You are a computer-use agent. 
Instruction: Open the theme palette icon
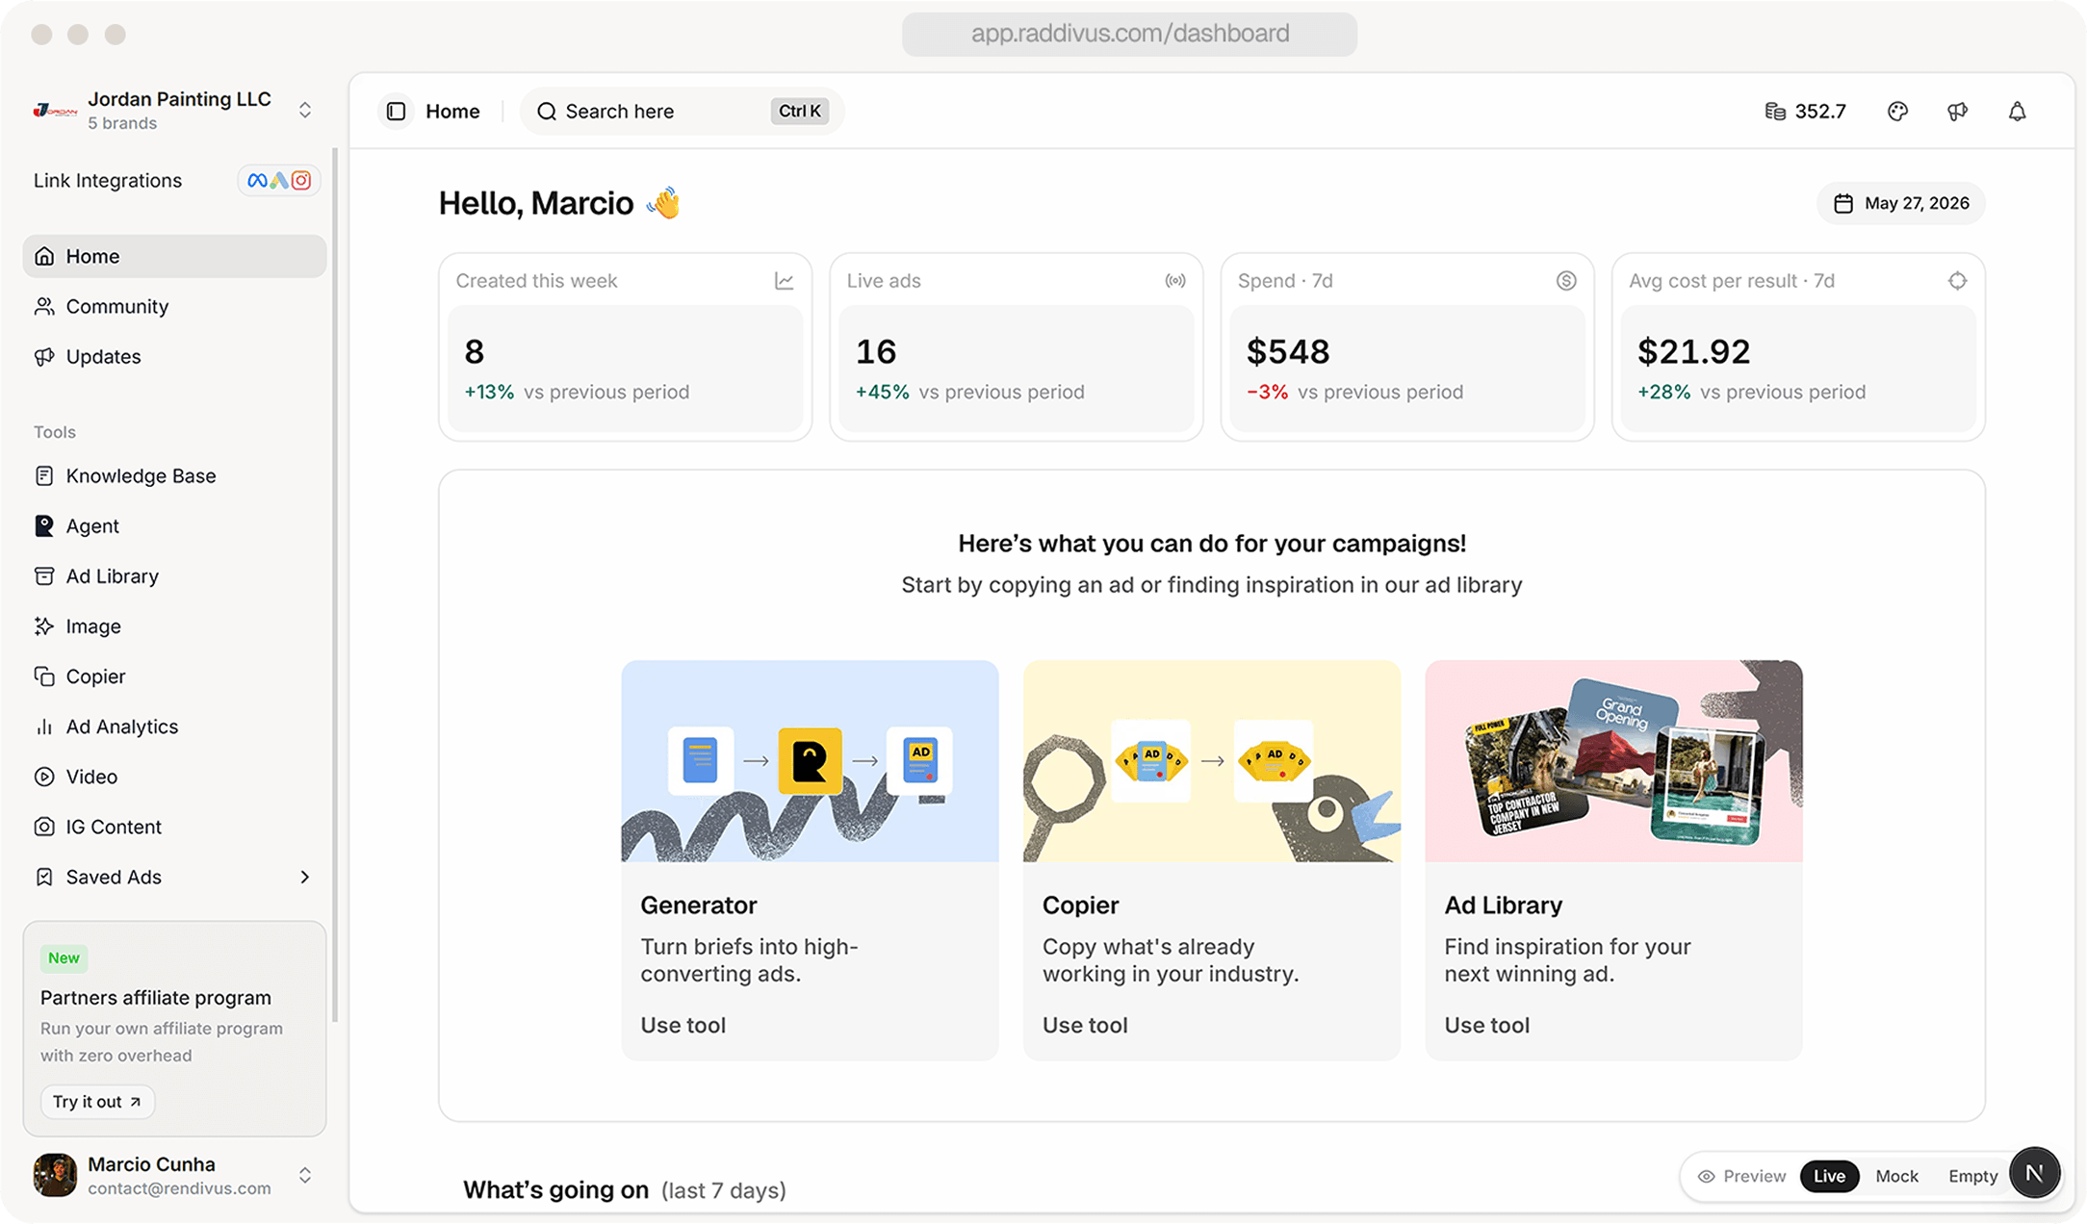pos(1897,112)
